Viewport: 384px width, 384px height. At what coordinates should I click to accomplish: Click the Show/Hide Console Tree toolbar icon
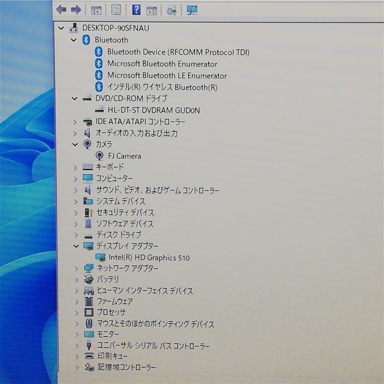(96, 10)
